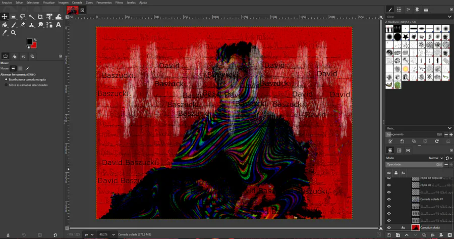Select the Paths tool
Viewport: 454px width, 239px height.
click(49, 25)
